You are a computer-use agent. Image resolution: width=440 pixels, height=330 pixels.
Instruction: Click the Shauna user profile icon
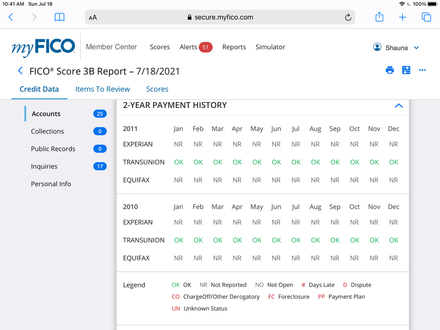point(377,47)
